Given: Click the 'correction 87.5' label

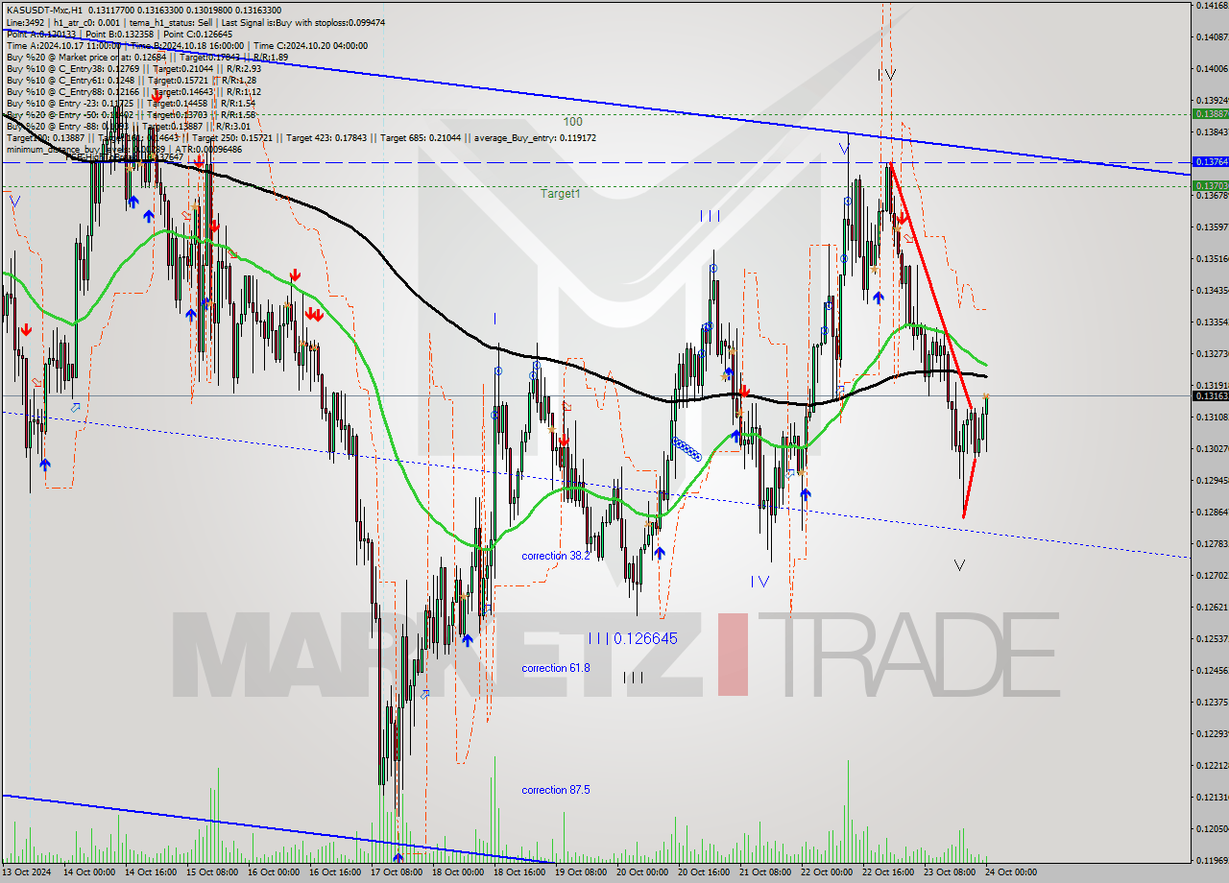Looking at the screenshot, I should (x=556, y=790).
